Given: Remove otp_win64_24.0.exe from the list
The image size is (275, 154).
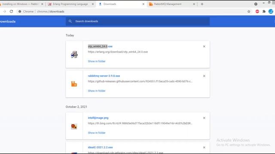Looking at the screenshot, I should tap(204, 47).
